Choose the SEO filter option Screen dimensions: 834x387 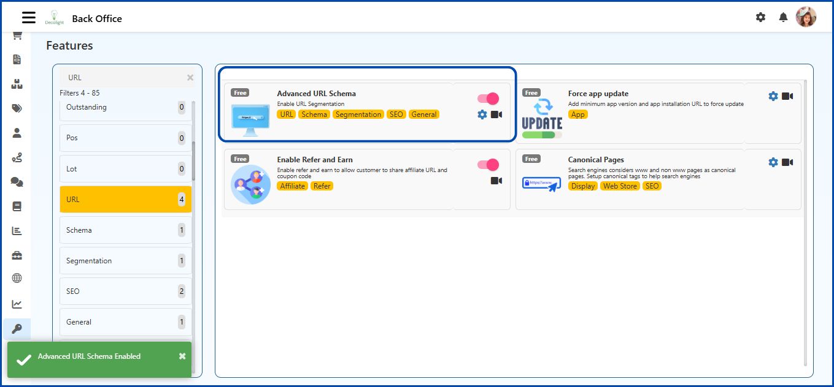[x=125, y=291]
